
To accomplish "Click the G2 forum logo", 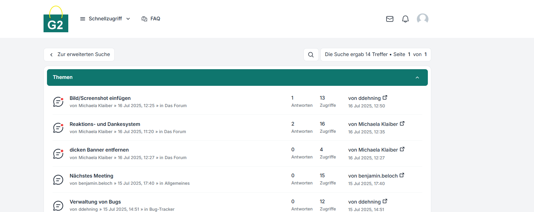I will coord(56,19).
